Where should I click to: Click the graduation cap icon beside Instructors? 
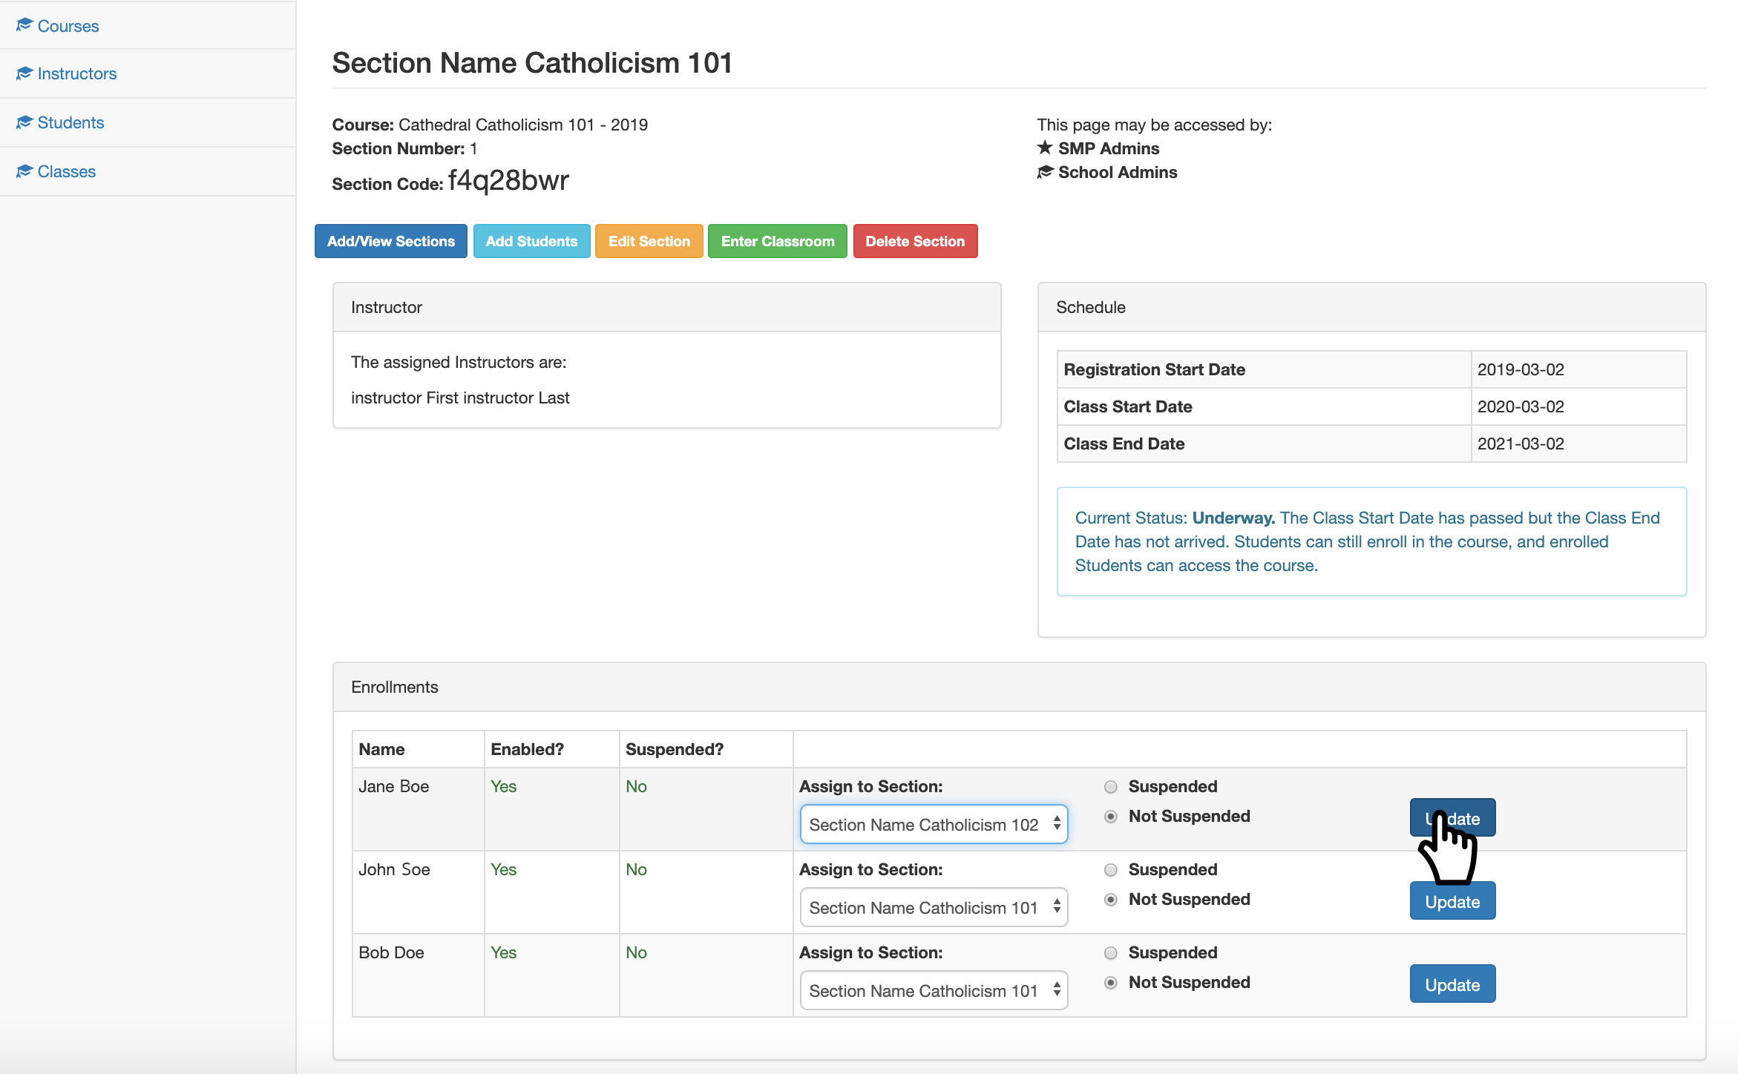point(24,73)
